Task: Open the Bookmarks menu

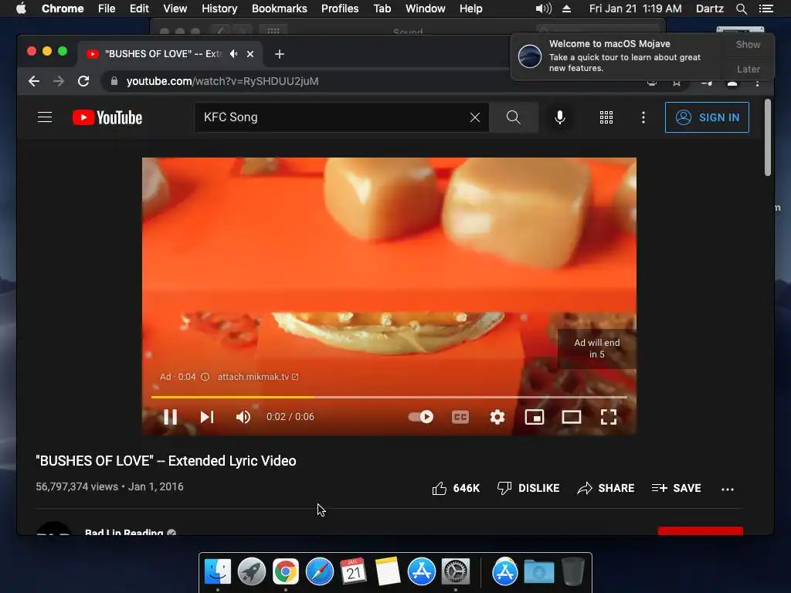Action: (x=280, y=8)
